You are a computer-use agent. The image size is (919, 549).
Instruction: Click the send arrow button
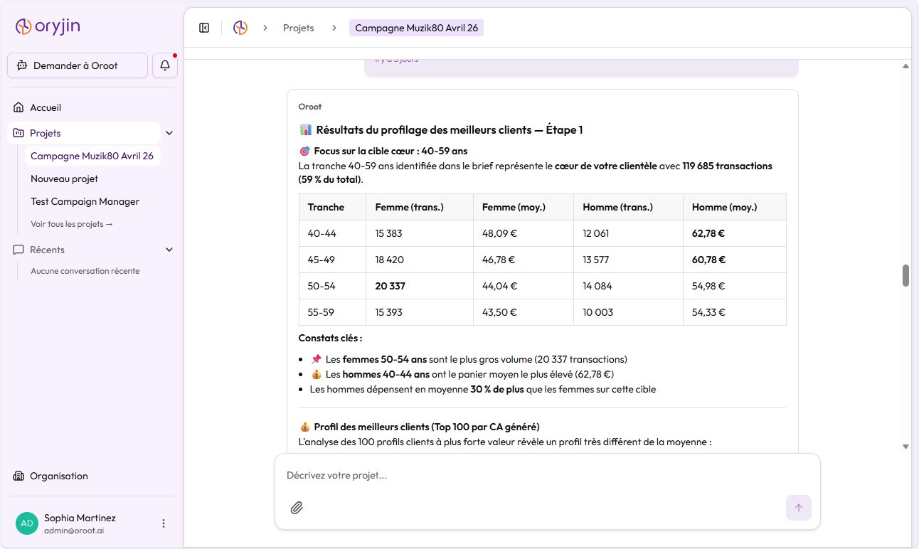click(798, 508)
